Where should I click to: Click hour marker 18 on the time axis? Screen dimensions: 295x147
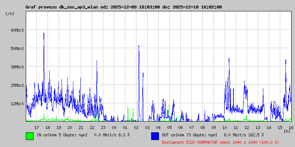(x=48, y=127)
